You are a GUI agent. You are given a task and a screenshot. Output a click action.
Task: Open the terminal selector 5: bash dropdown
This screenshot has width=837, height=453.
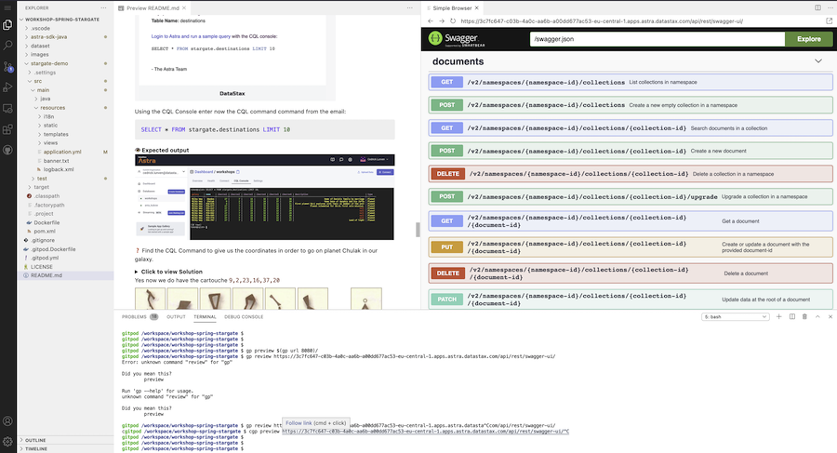point(735,317)
